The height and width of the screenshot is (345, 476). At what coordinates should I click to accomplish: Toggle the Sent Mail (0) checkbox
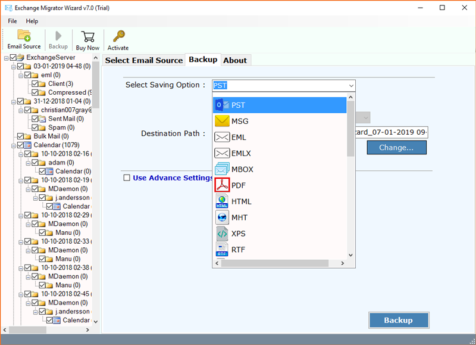click(x=35, y=119)
